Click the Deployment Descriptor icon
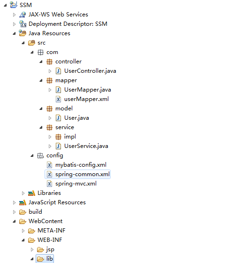The image size is (234, 263). point(23,24)
